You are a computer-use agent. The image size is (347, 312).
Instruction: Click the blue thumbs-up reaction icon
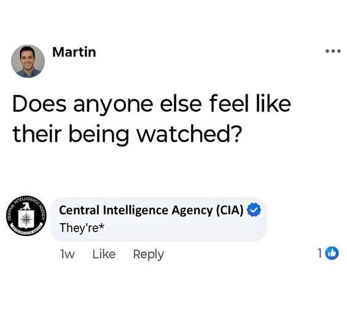[332, 253]
